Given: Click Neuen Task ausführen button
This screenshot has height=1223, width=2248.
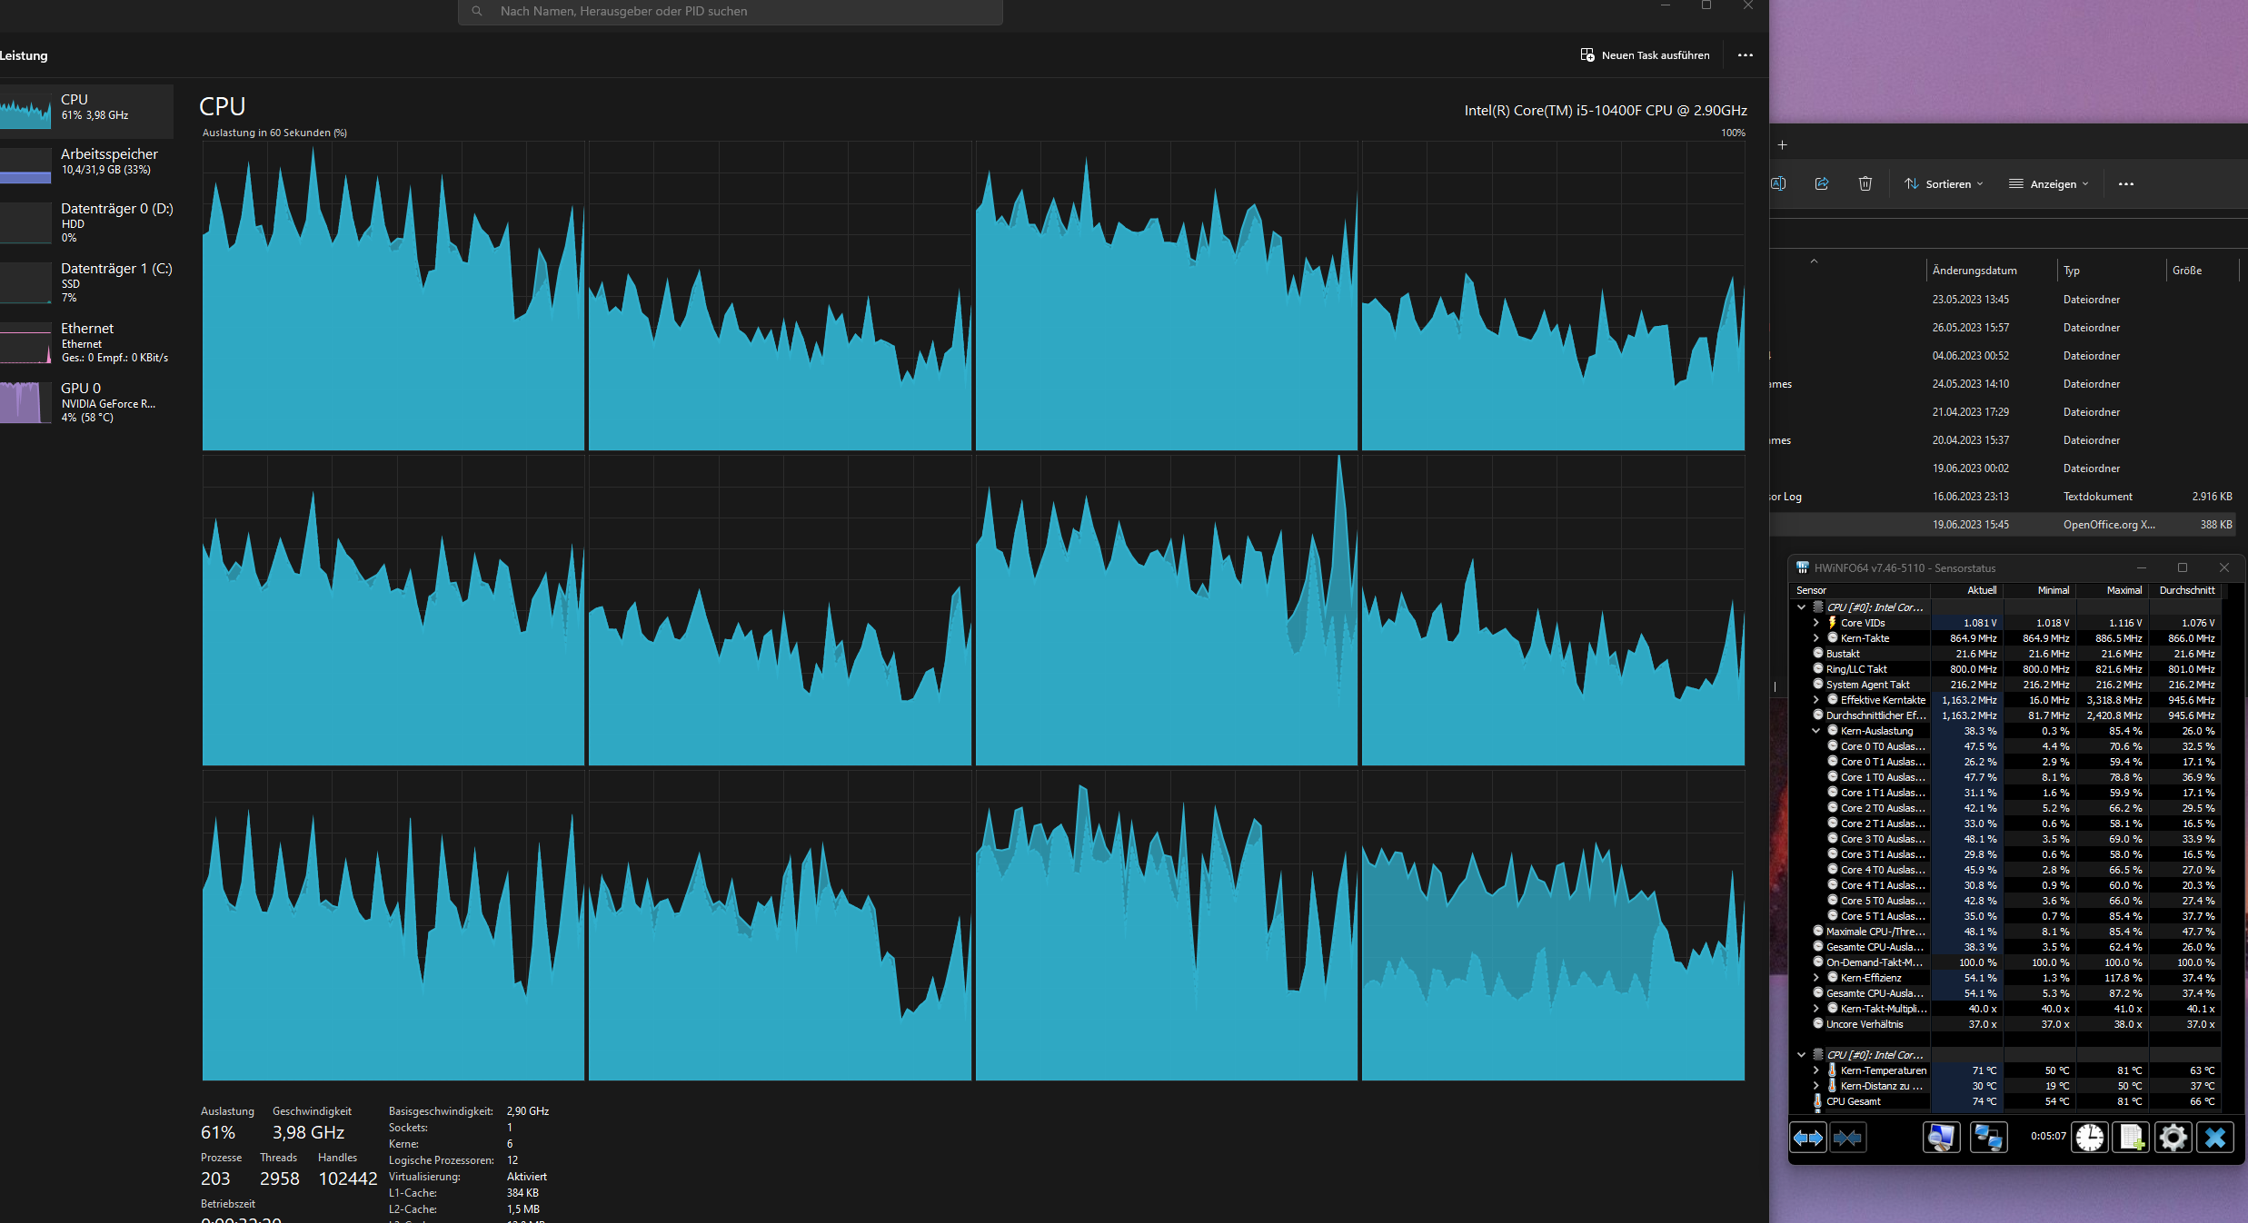Looking at the screenshot, I should click(1645, 55).
